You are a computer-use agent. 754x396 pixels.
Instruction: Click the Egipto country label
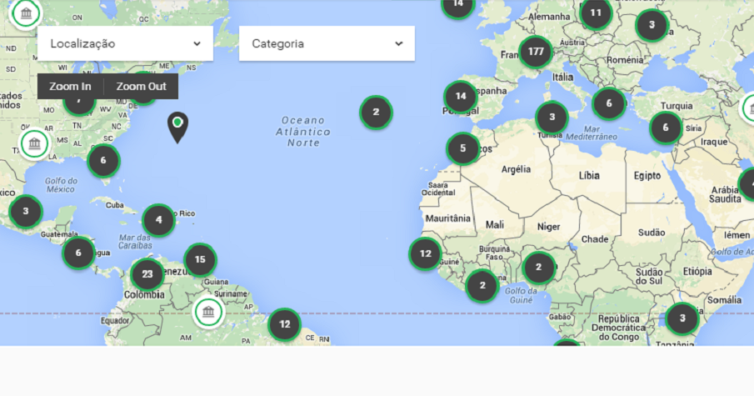[x=647, y=176]
